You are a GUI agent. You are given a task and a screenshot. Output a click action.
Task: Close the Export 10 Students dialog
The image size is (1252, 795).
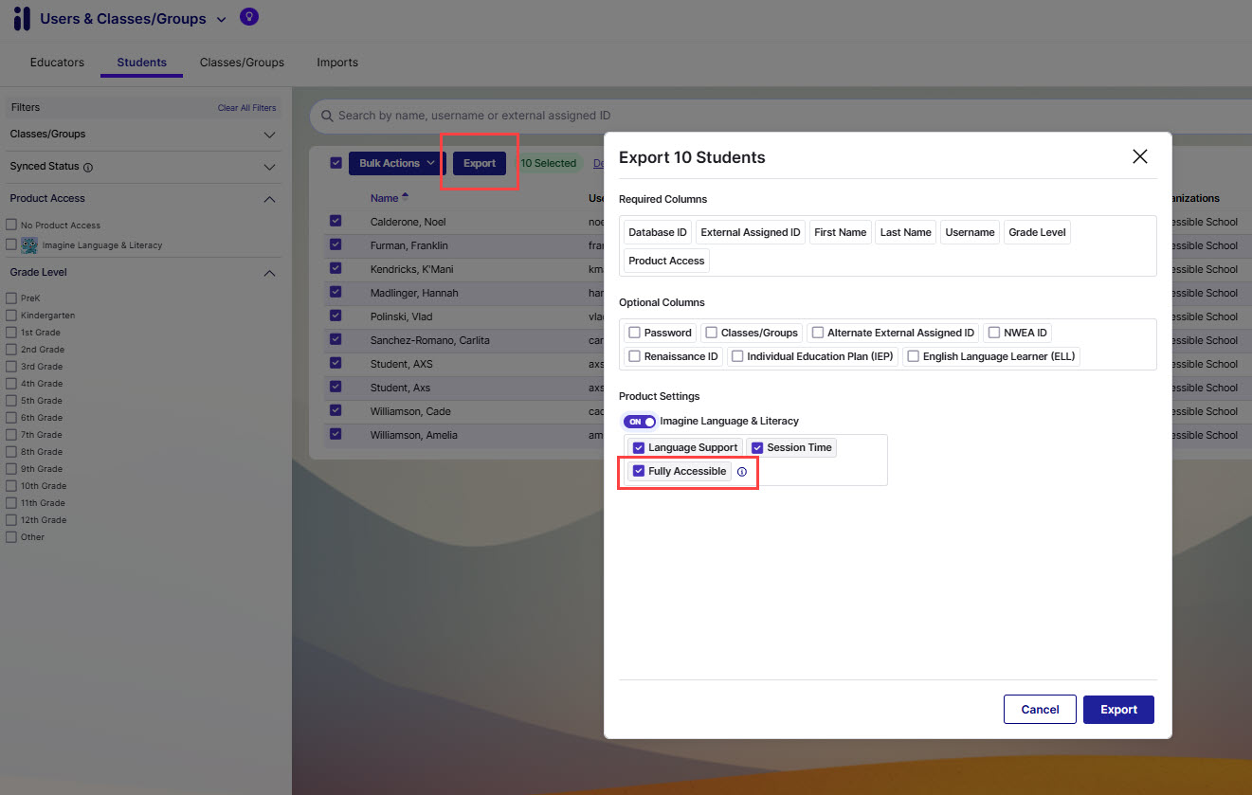click(1139, 156)
